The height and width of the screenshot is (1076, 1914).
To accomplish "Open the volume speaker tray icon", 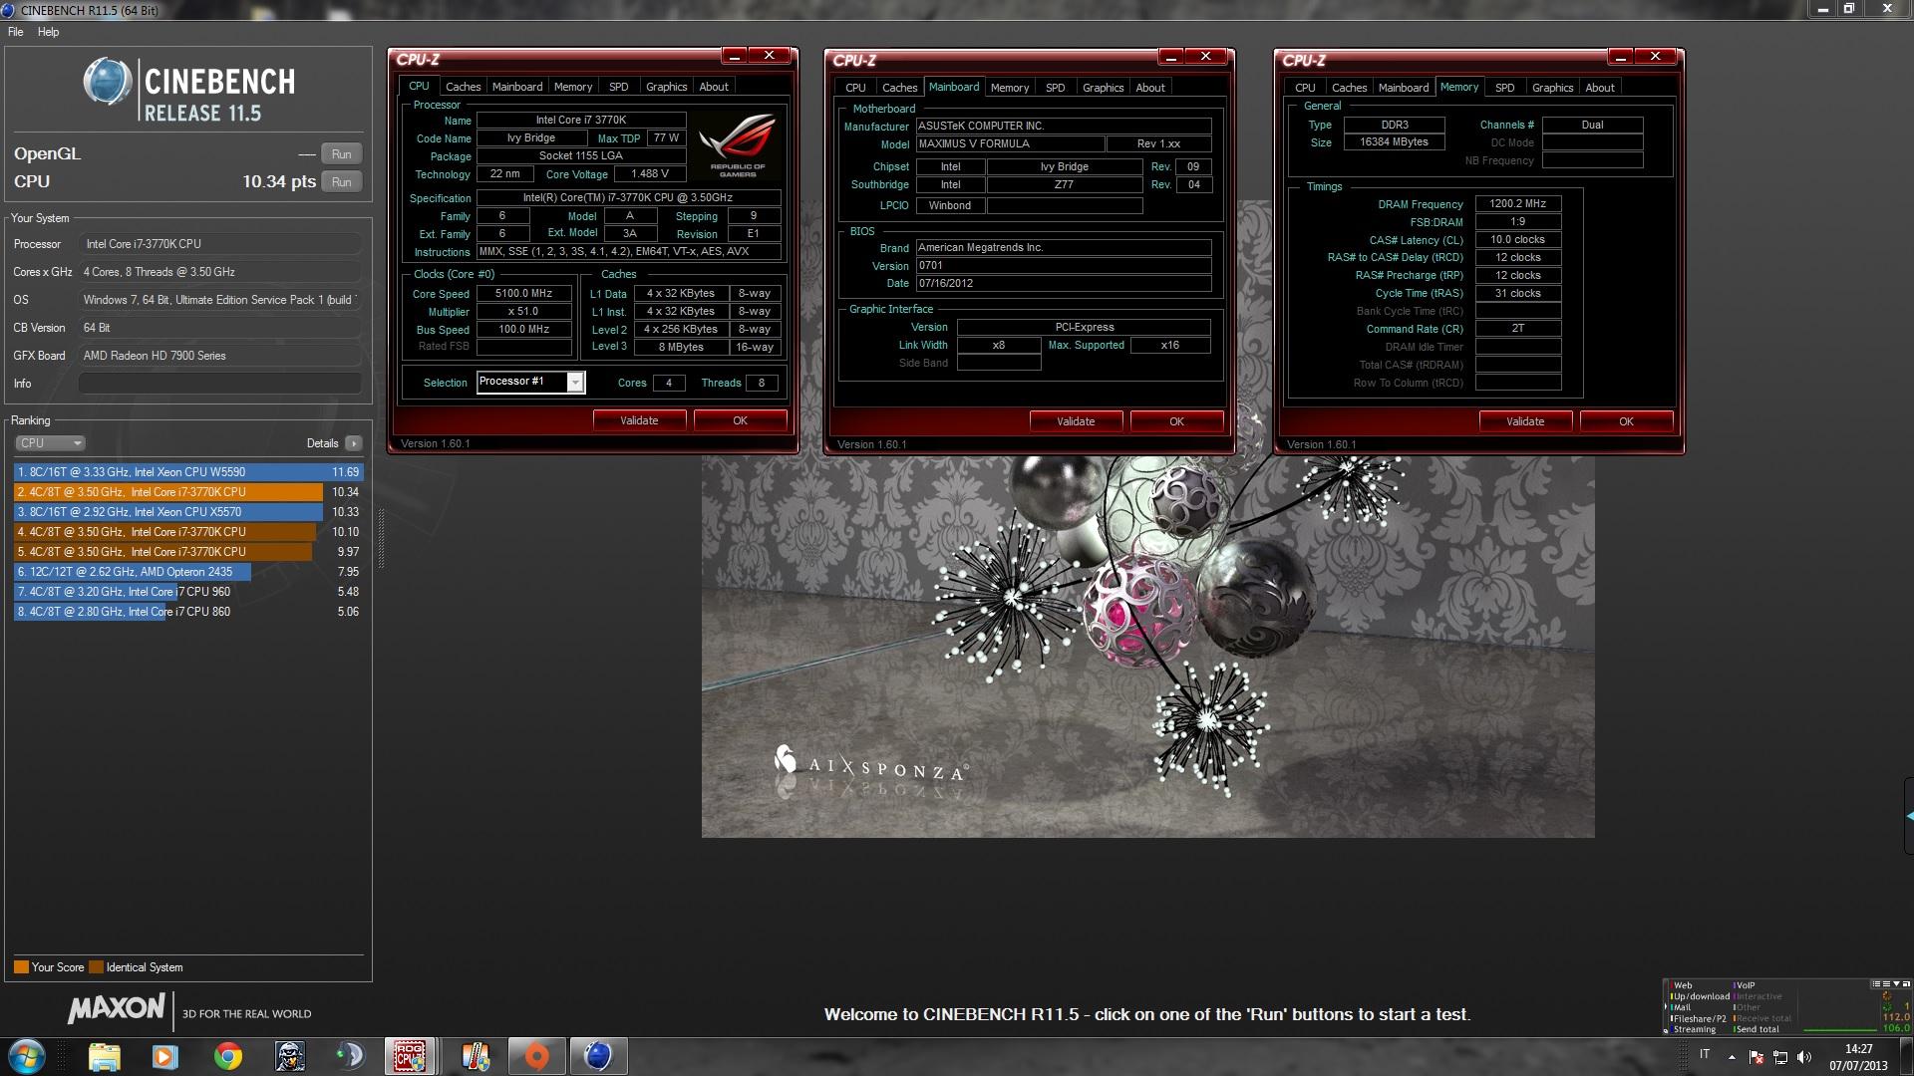I will point(1804,1056).
